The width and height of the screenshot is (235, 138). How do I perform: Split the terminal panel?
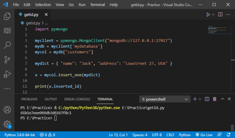click(207, 99)
